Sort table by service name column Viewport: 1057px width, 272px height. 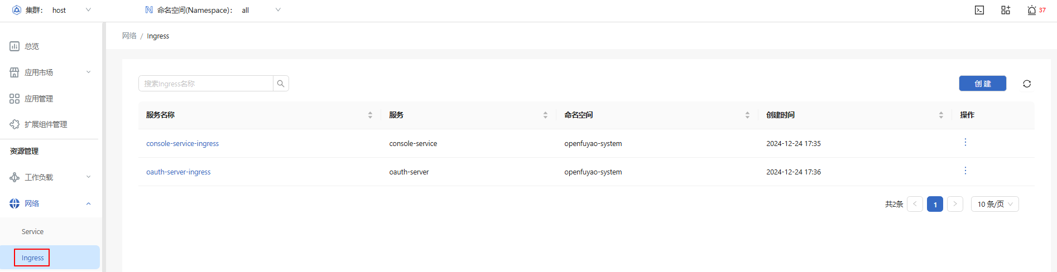(x=370, y=115)
